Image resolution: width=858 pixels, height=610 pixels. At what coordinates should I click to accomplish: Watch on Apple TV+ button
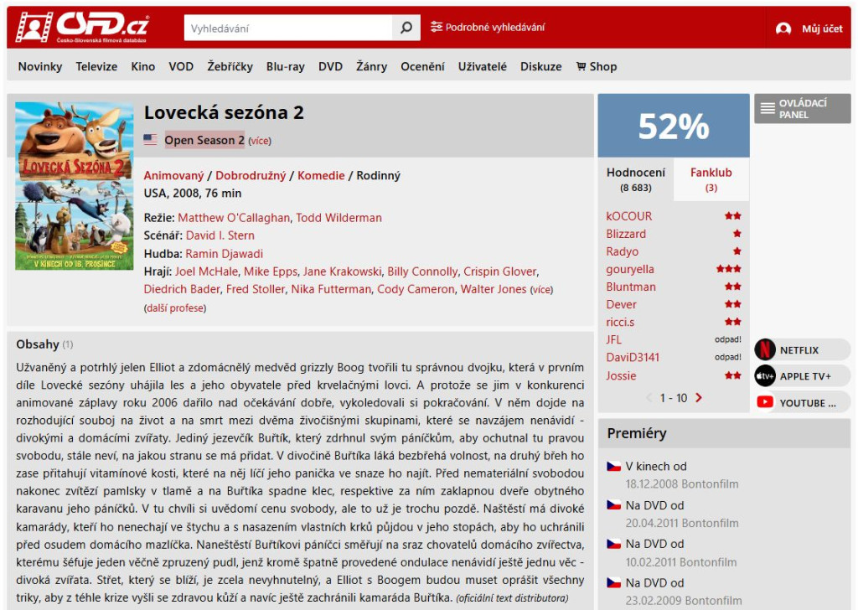point(803,376)
